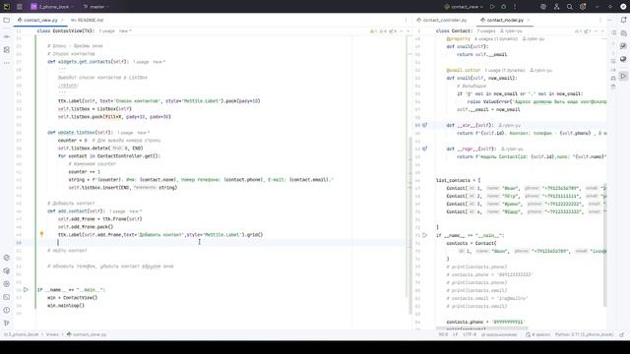Open the Project tool window folder icon

click(7, 20)
